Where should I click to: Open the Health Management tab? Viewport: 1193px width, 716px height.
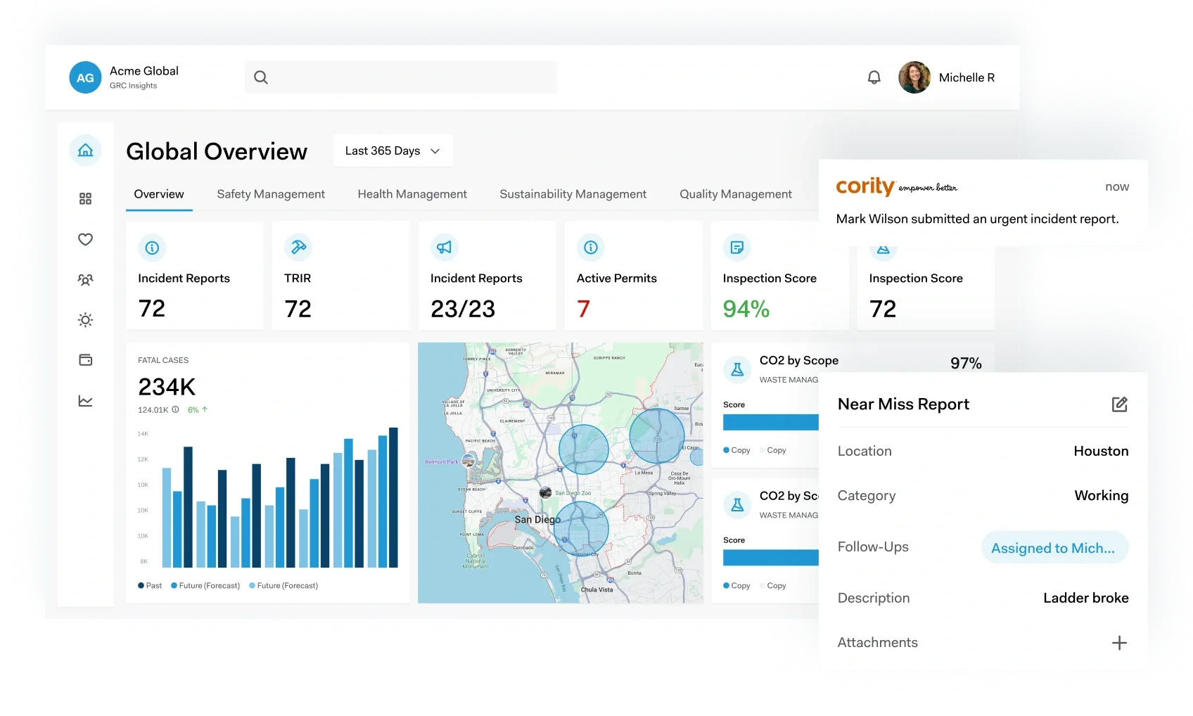point(412,194)
